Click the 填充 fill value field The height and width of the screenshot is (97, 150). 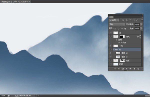pyautogui.click(x=137, y=28)
